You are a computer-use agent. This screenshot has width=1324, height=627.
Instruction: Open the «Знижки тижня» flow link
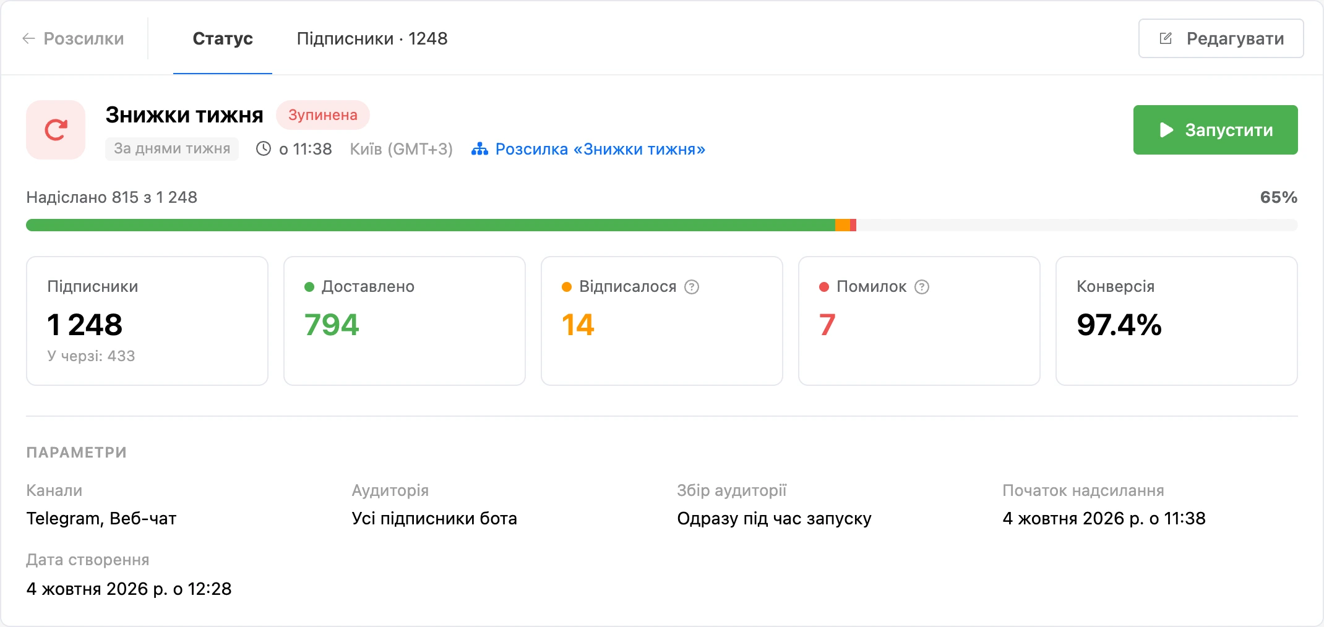[x=600, y=149]
